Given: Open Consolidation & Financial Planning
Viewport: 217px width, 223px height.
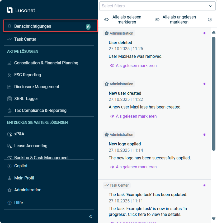Looking at the screenshot, I should [46, 63].
